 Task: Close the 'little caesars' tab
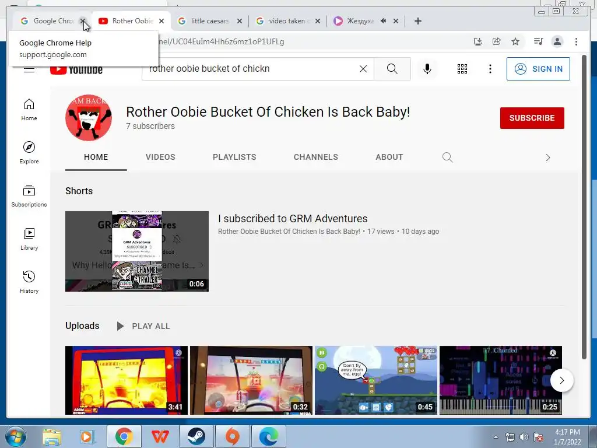[240, 21]
